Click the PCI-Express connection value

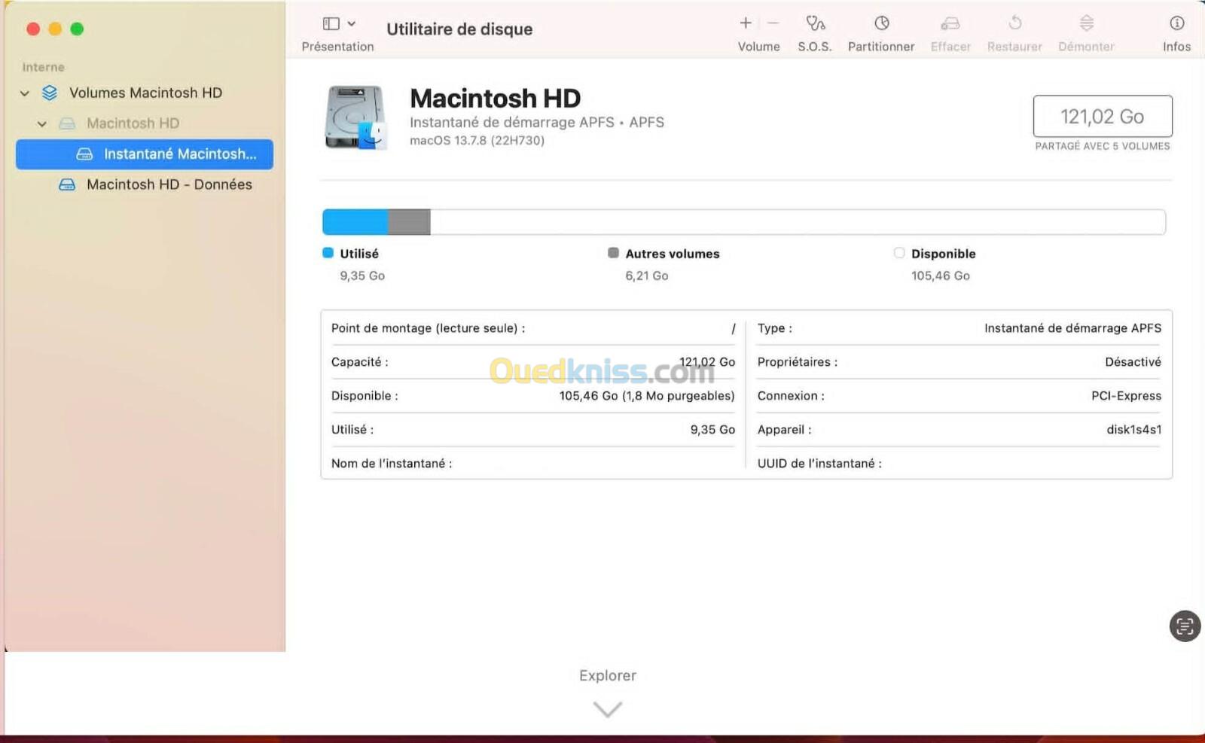tap(1126, 396)
